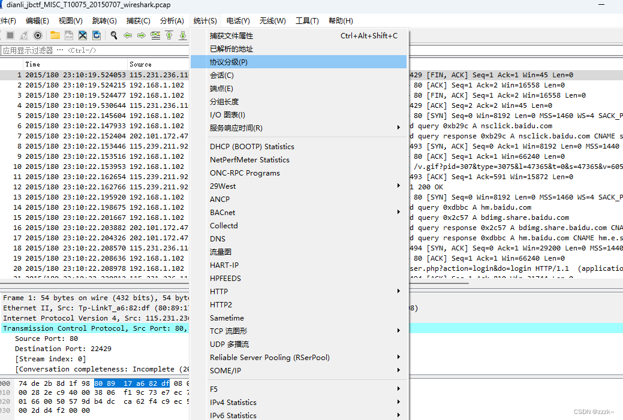Click go to last packet icon
The height and width of the screenshot is (420, 623).
coord(182,35)
